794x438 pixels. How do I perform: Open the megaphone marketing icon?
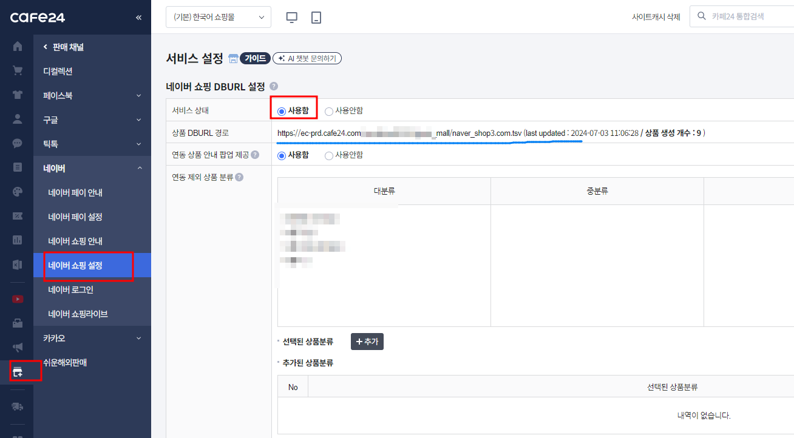(x=18, y=348)
